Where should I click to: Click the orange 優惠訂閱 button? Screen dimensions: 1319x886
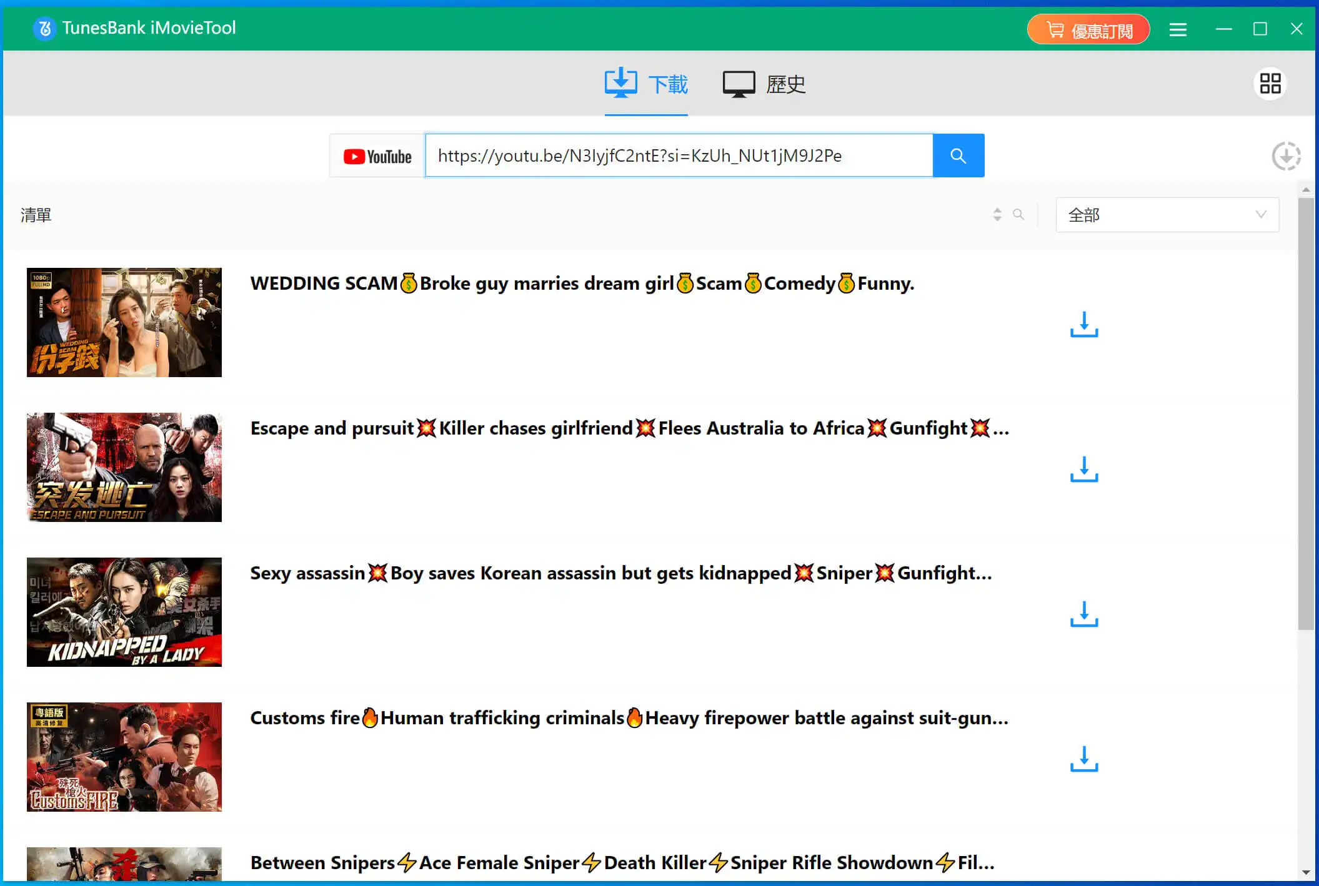click(x=1088, y=29)
